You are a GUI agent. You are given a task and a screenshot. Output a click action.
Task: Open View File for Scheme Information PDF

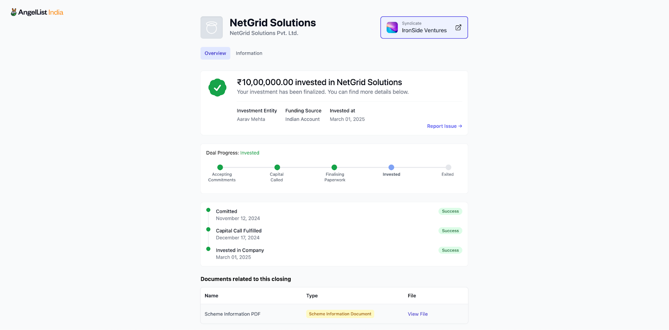pos(418,314)
